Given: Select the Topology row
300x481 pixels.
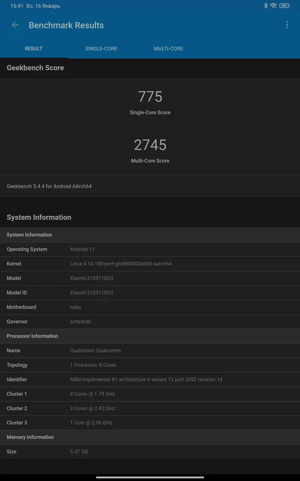Looking at the screenshot, I should pyautogui.click(x=150, y=365).
